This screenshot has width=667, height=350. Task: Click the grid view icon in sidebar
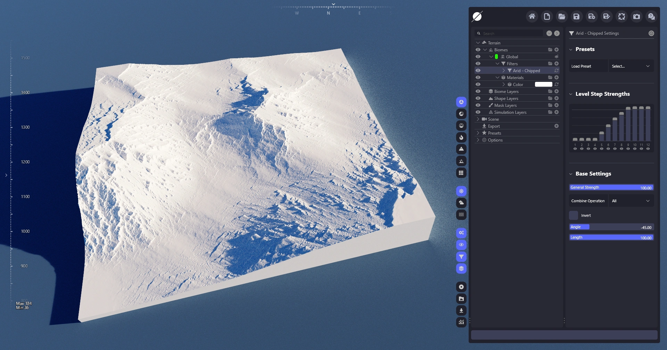coord(461,173)
